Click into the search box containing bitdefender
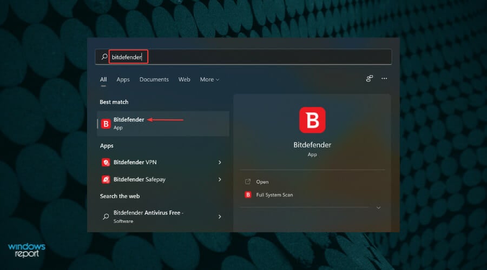Image resolution: width=487 pixels, height=270 pixels. point(243,57)
